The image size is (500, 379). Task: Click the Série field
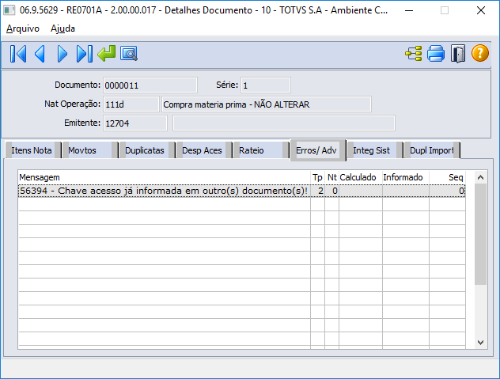point(265,85)
